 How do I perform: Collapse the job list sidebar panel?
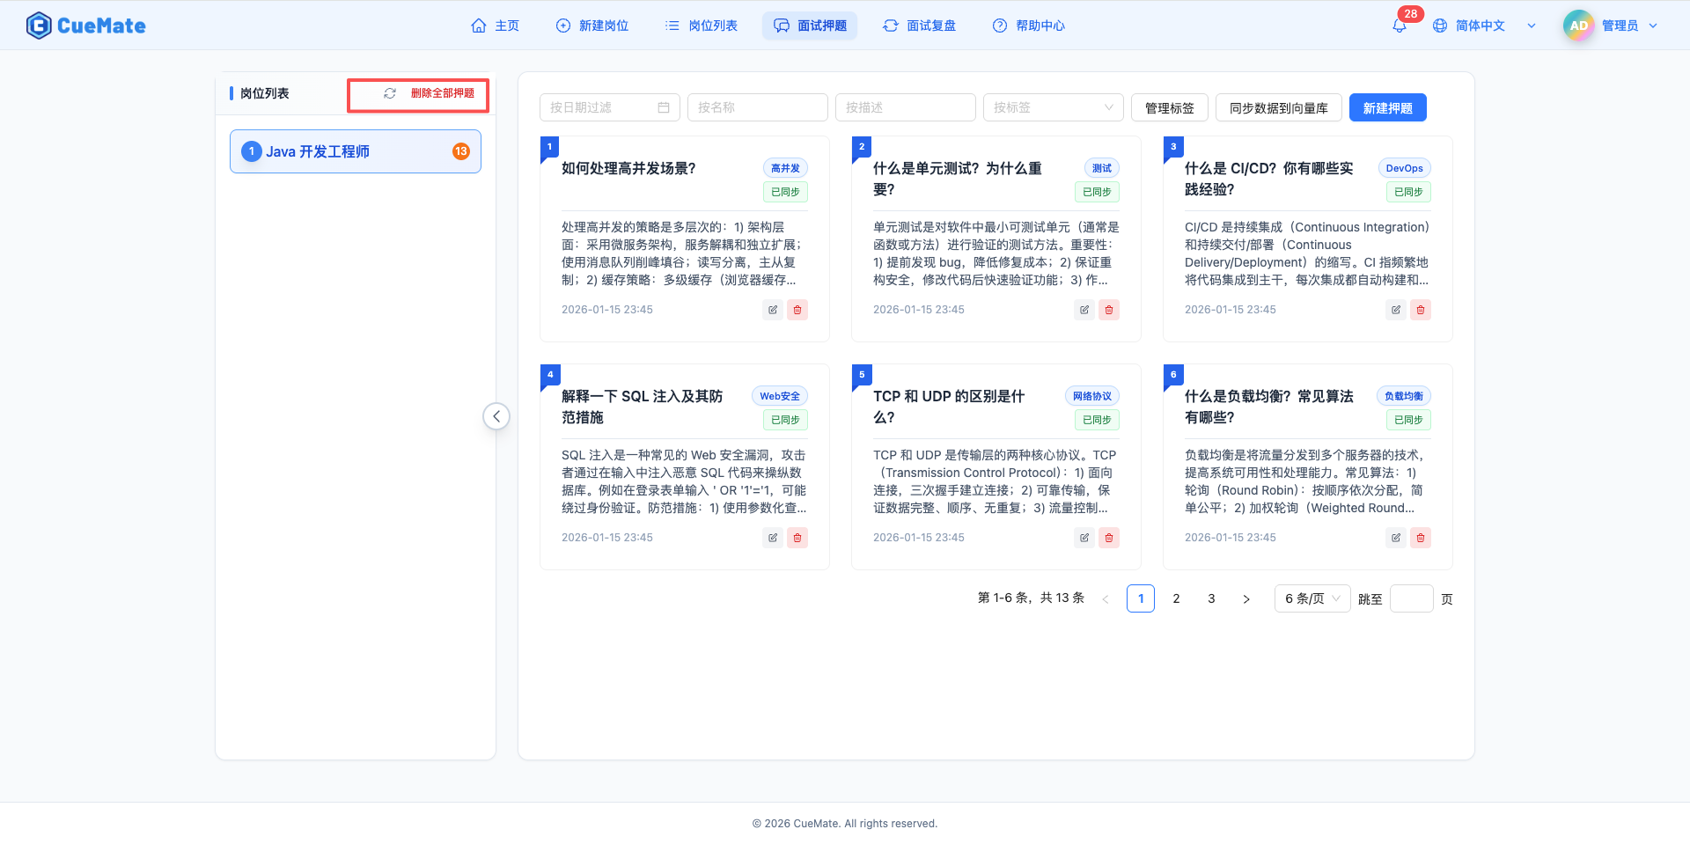pyautogui.click(x=496, y=416)
